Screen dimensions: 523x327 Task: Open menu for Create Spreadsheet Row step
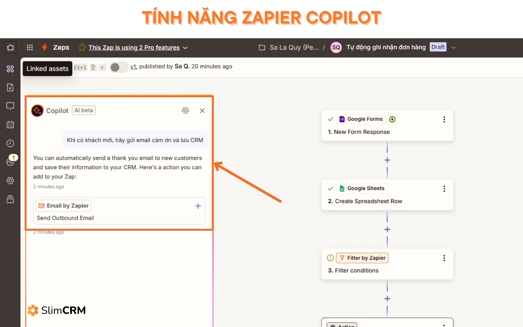click(x=444, y=189)
